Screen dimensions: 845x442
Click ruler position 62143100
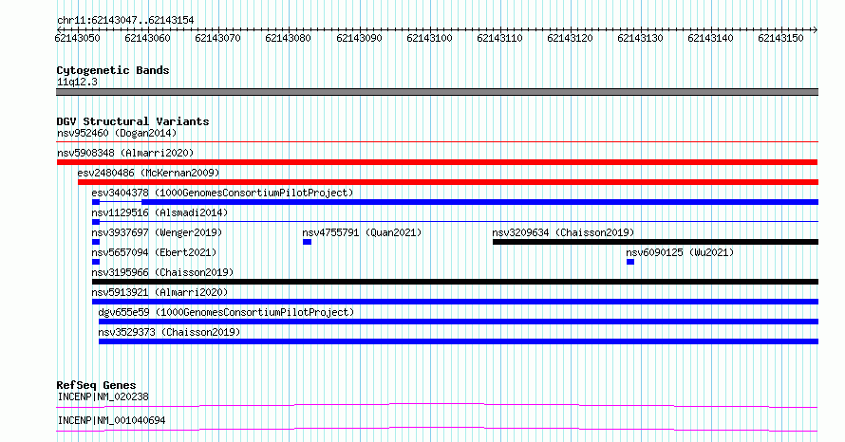[x=429, y=38]
